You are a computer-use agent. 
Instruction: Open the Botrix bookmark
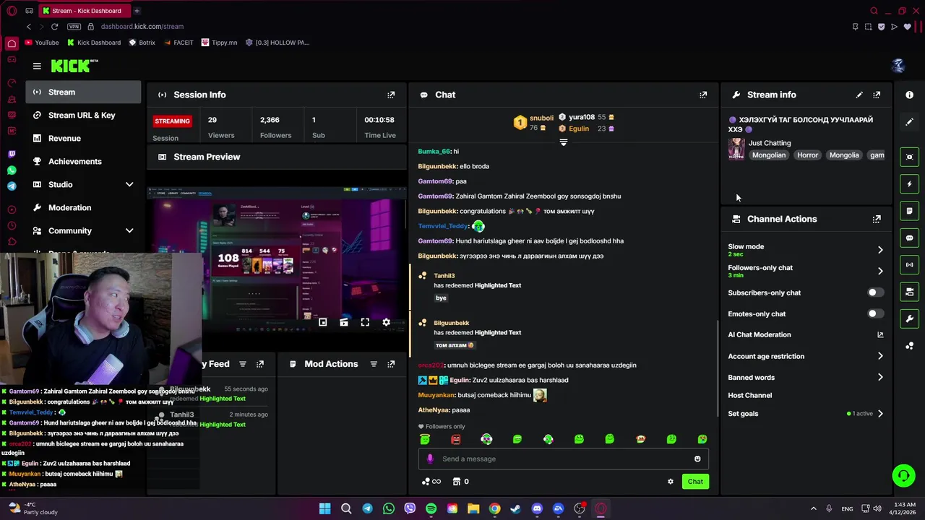[142, 43]
